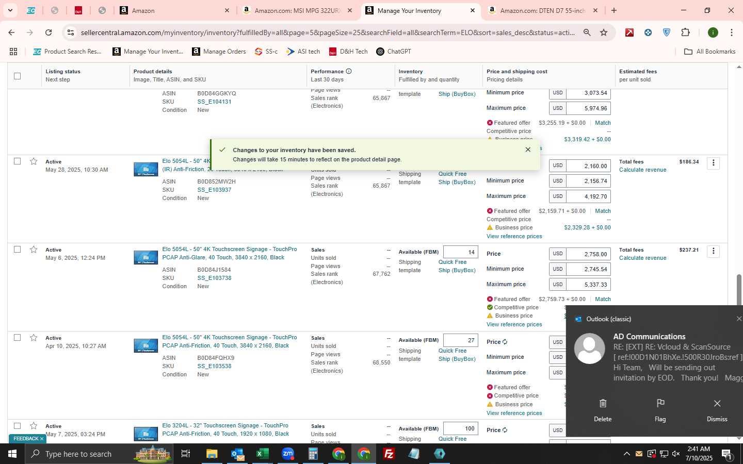
Task: Click the page vertical scrollbar thumb
Action: click(739, 290)
